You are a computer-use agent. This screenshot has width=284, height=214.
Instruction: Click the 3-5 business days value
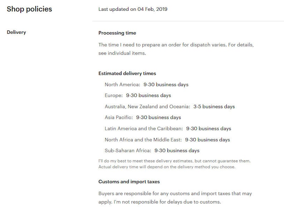click(x=214, y=106)
